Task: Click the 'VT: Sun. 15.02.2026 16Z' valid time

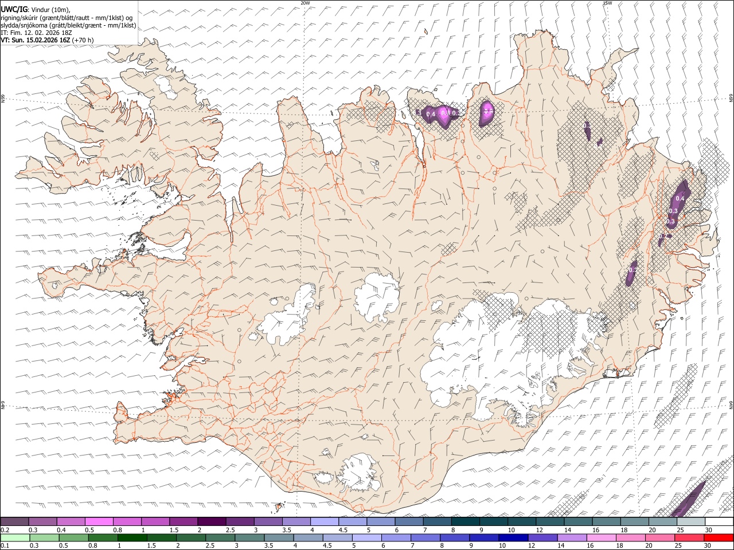Action: (36, 40)
